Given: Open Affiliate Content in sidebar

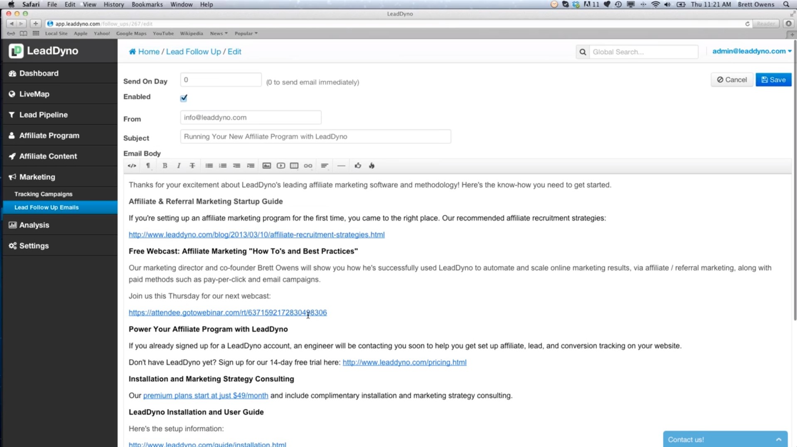Looking at the screenshot, I should (60, 156).
